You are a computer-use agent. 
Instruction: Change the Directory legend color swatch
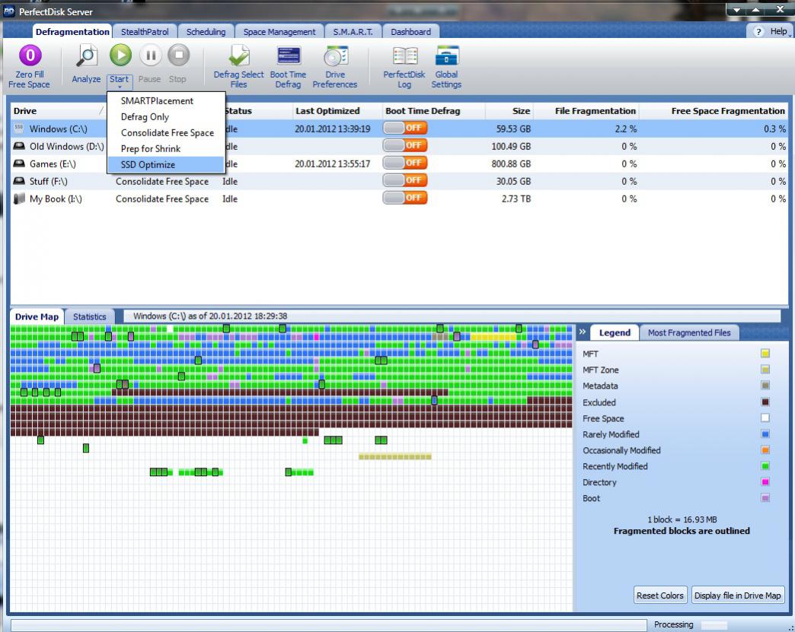765,481
